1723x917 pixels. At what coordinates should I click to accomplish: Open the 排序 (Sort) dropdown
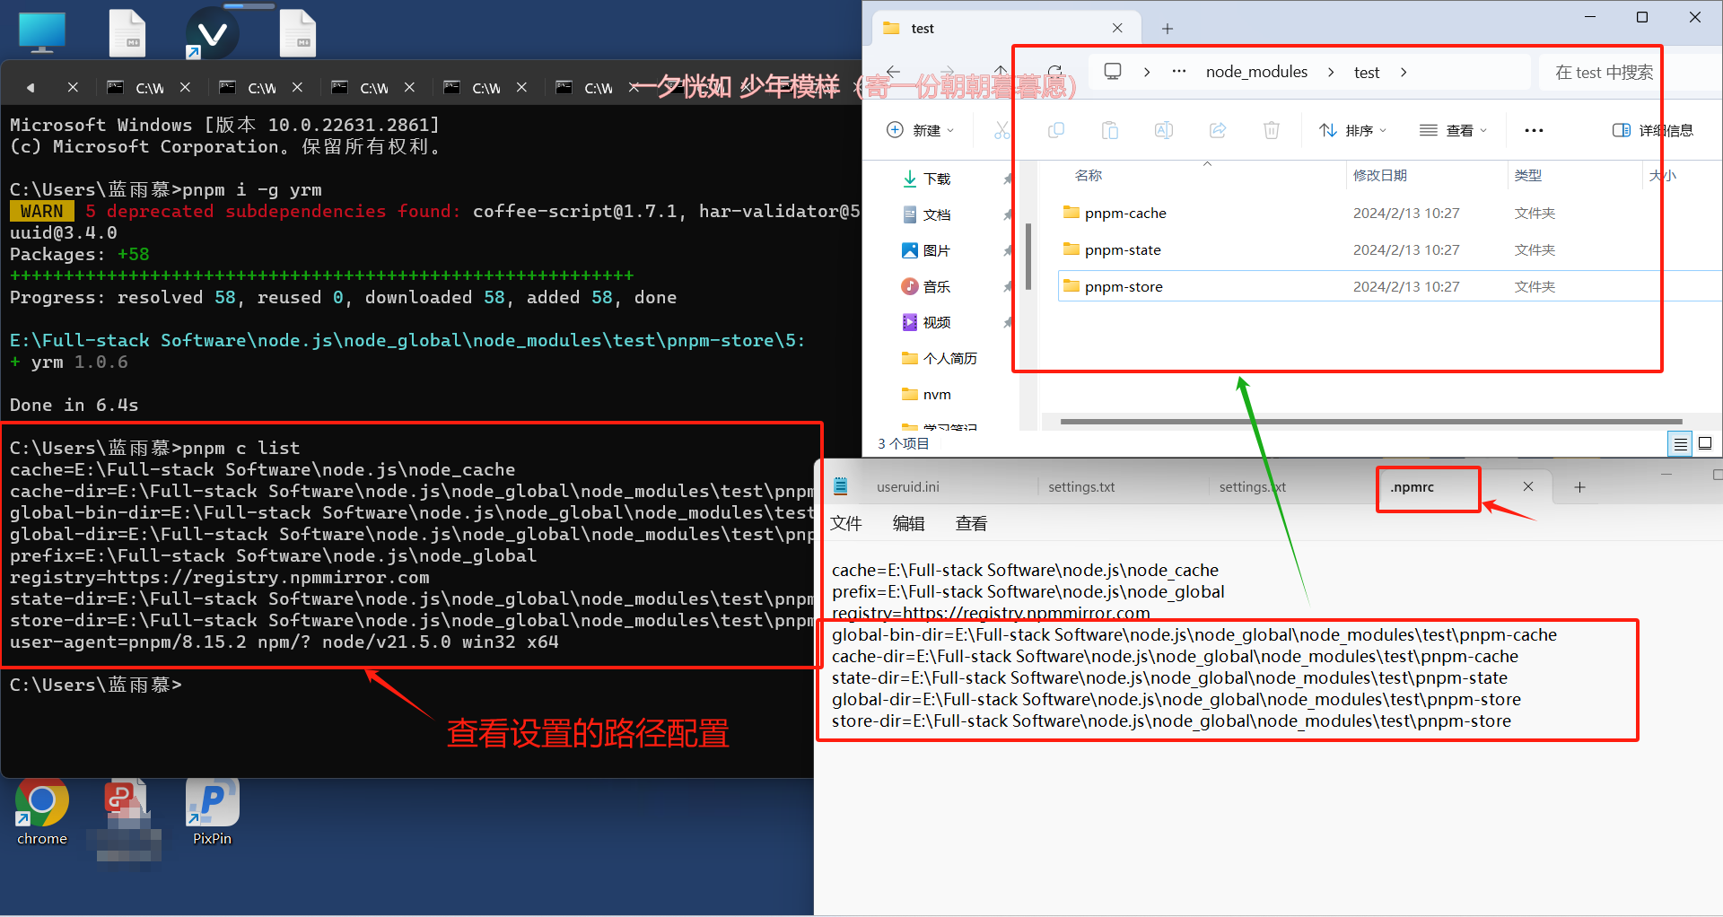(x=1352, y=130)
